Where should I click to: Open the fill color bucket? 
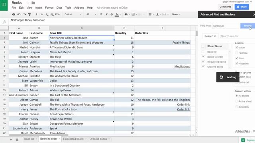pyautogui.click(x=126, y=14)
